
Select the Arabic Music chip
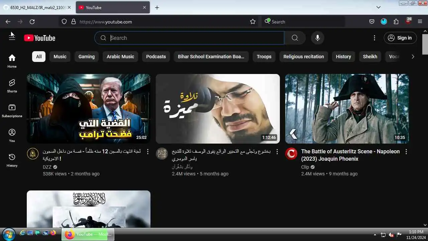pyautogui.click(x=120, y=57)
